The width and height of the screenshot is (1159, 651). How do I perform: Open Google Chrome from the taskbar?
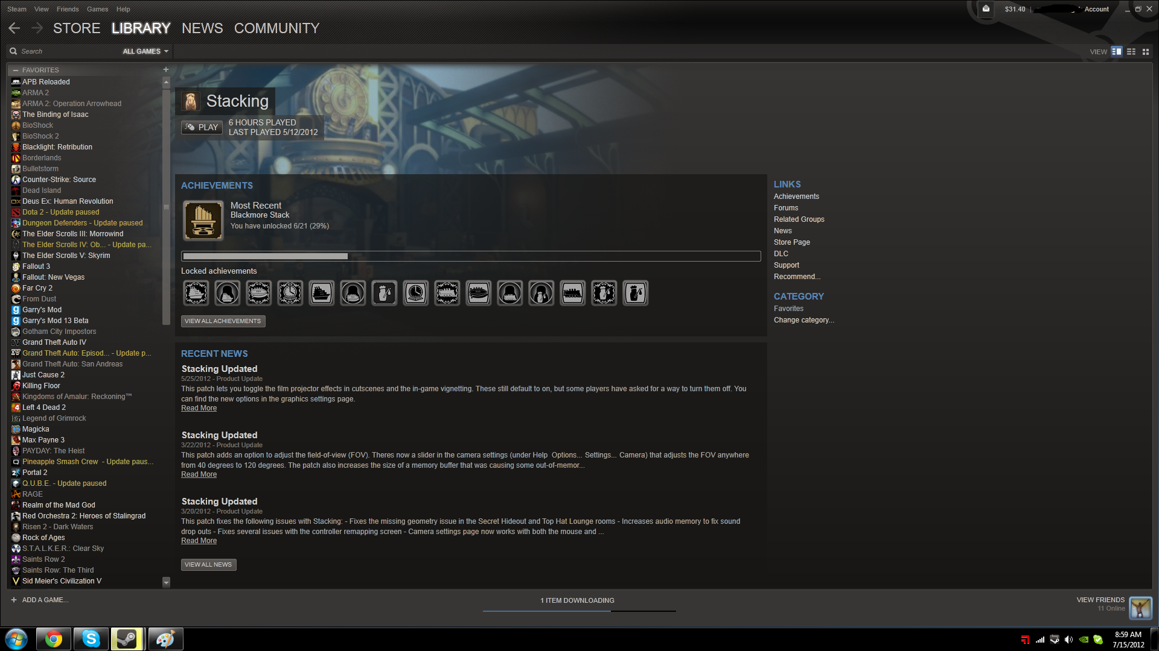coord(53,638)
